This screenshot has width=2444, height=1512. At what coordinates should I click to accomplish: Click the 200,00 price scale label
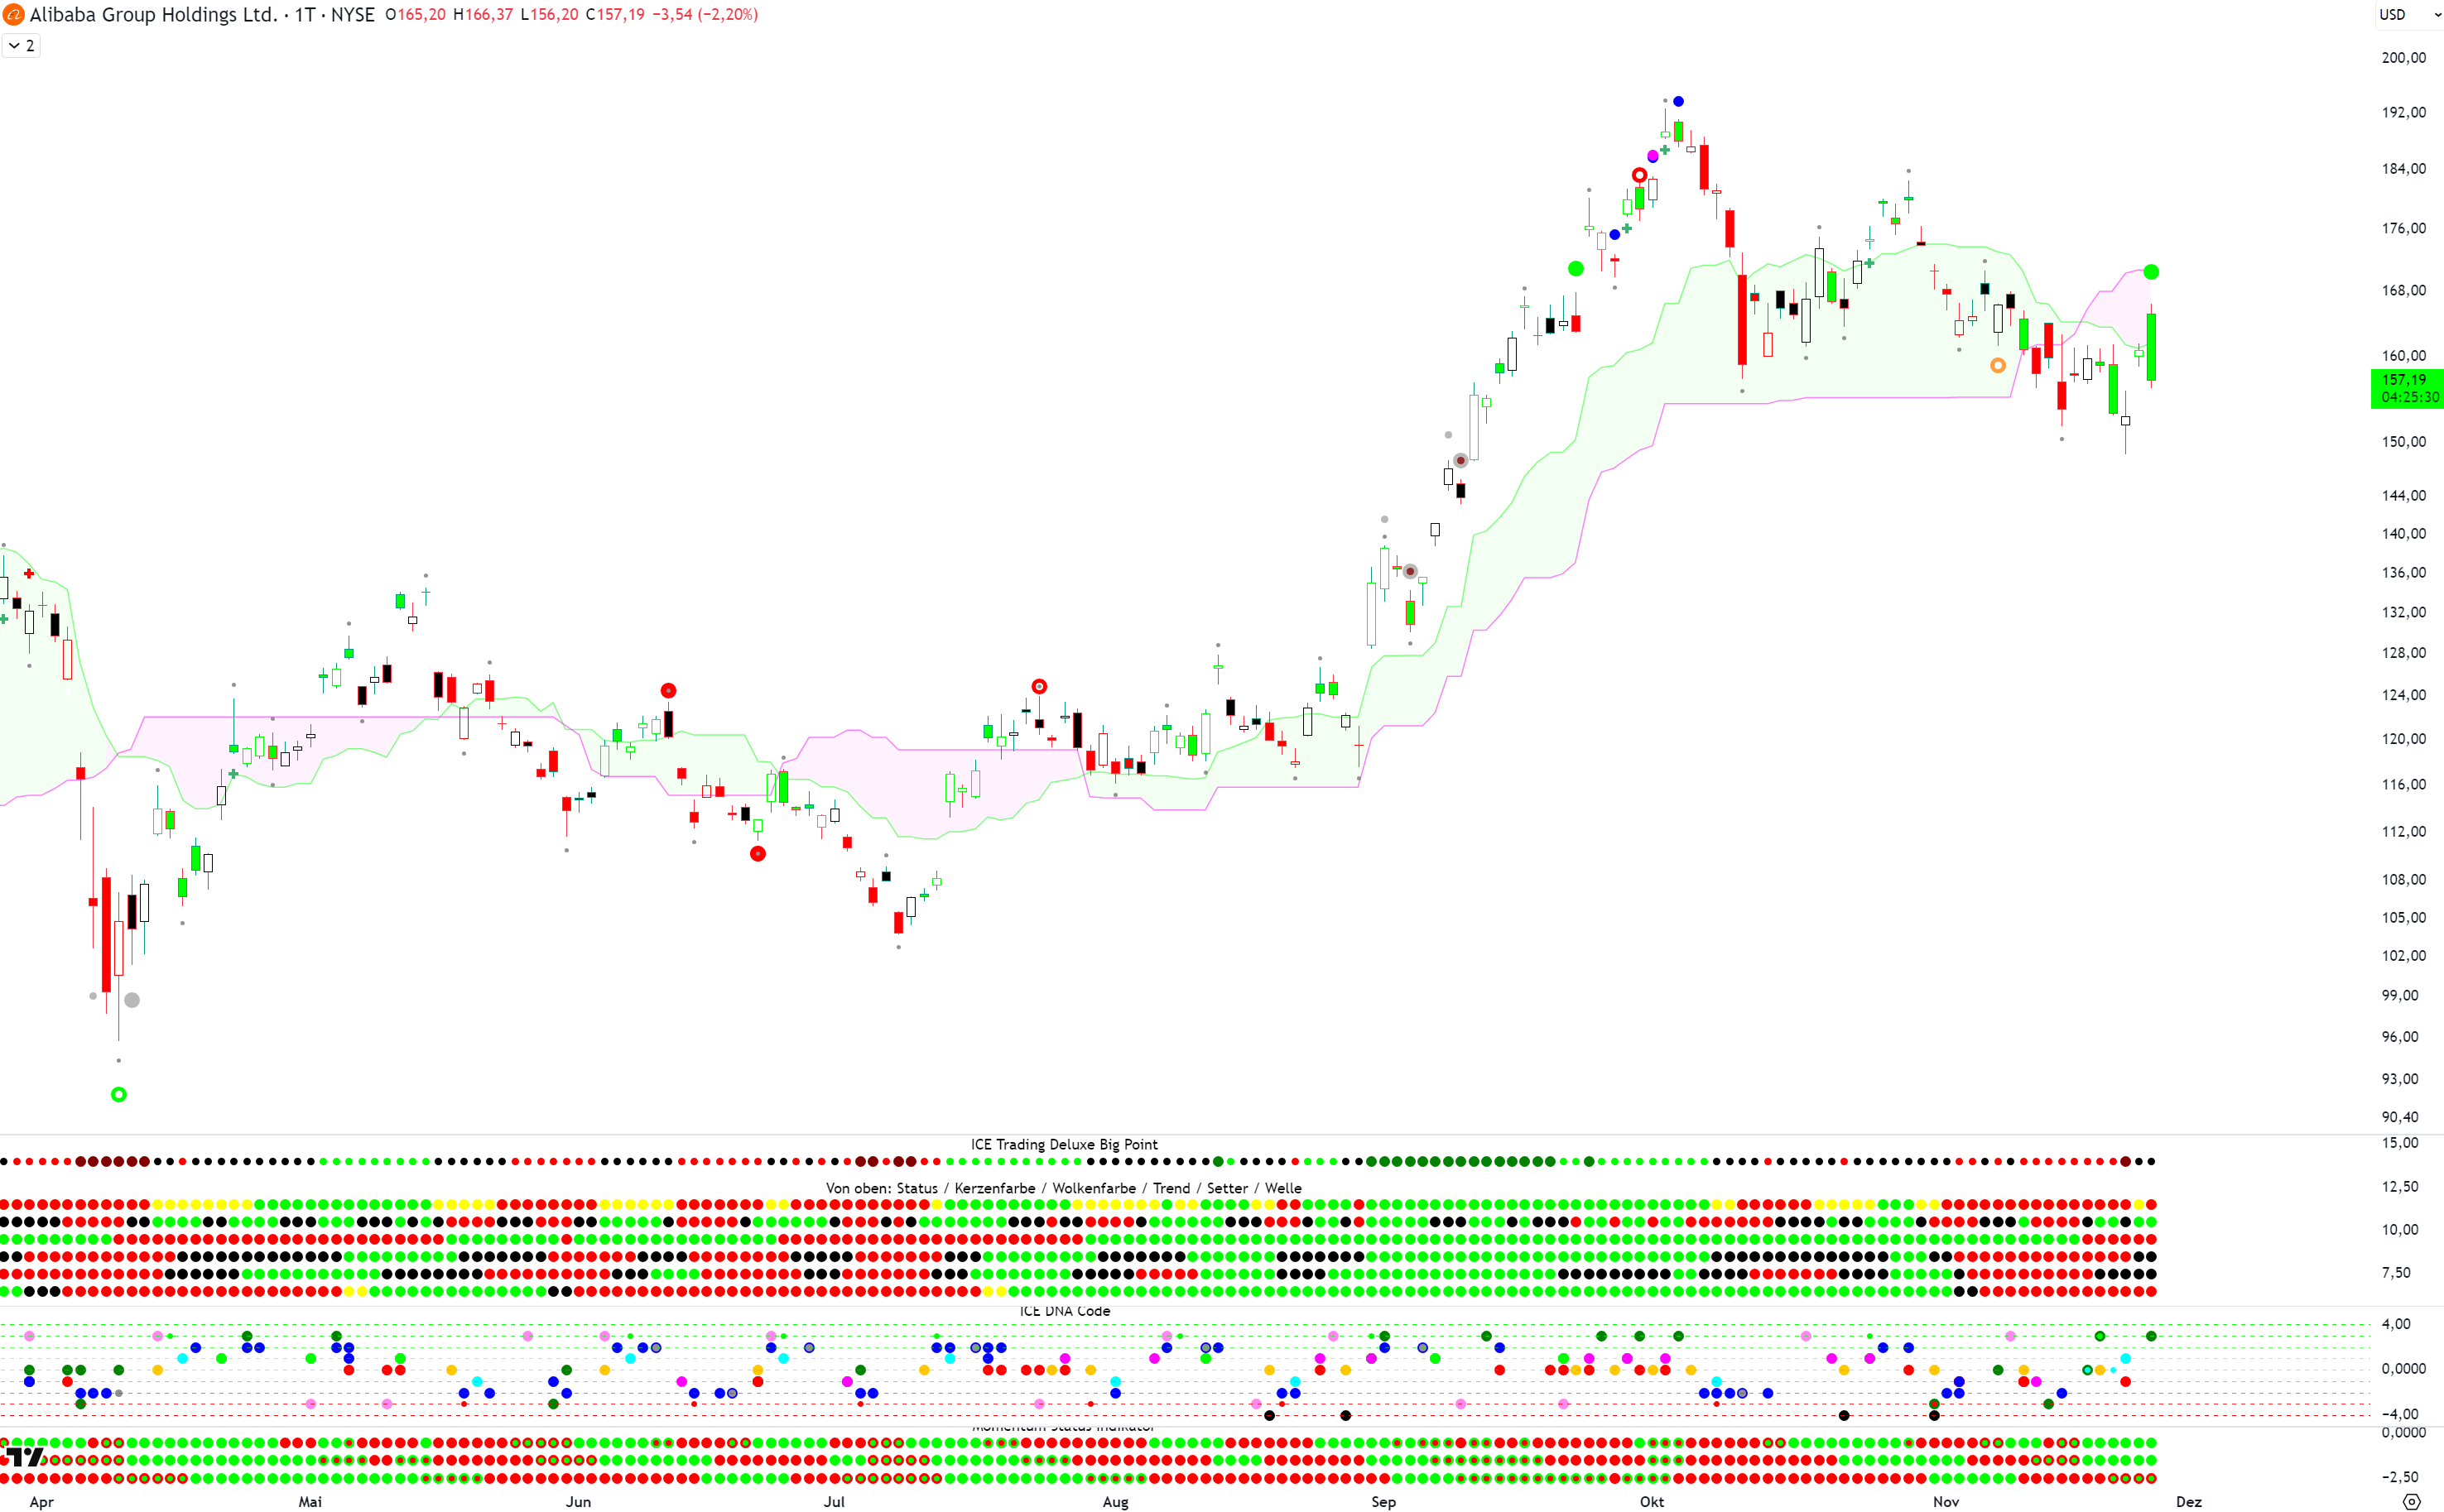tap(2403, 58)
